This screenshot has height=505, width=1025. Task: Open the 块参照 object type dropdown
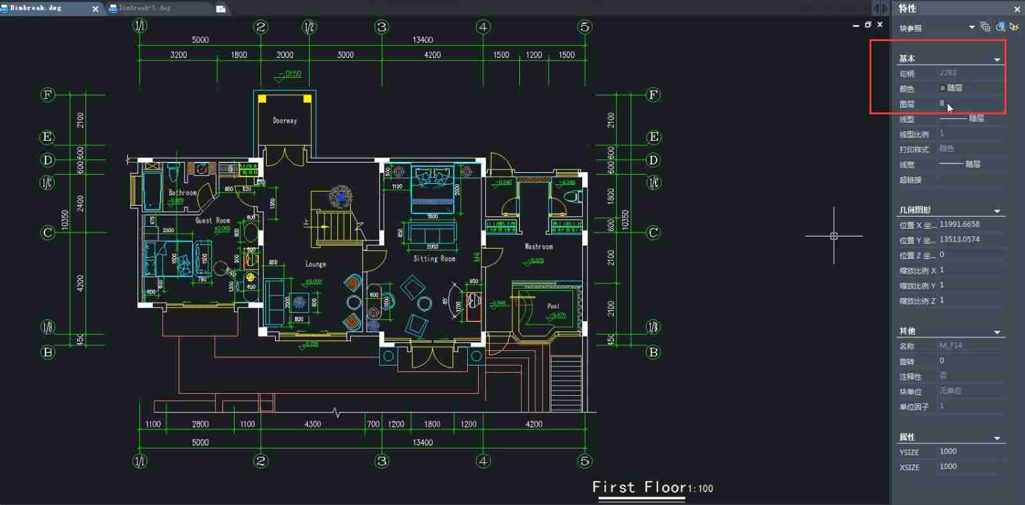pyautogui.click(x=972, y=27)
